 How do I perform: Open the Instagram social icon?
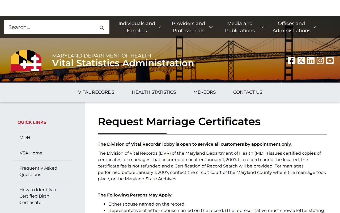point(320,60)
